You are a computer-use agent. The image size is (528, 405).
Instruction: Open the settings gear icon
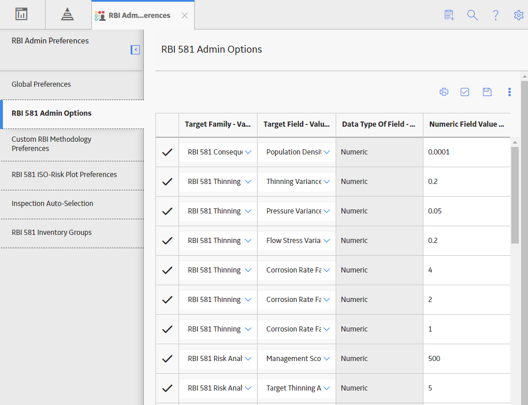[519, 15]
